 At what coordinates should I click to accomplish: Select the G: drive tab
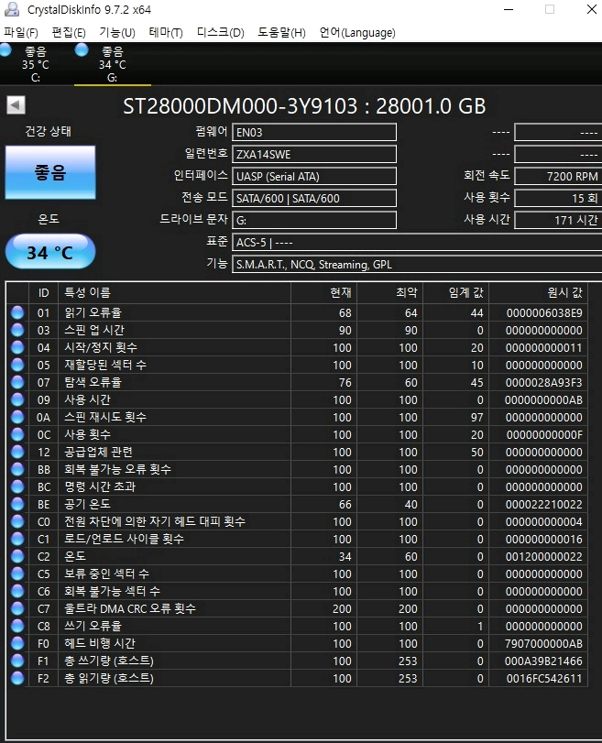point(113,64)
